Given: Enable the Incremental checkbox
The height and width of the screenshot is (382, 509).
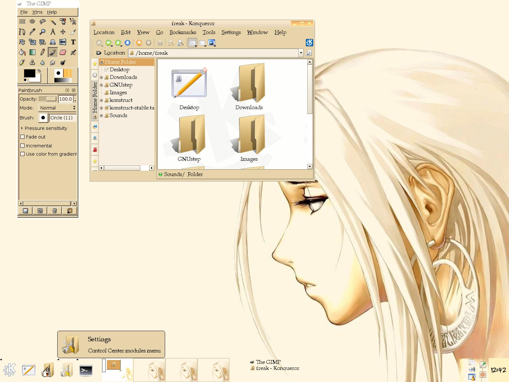Looking at the screenshot, I should coord(23,145).
